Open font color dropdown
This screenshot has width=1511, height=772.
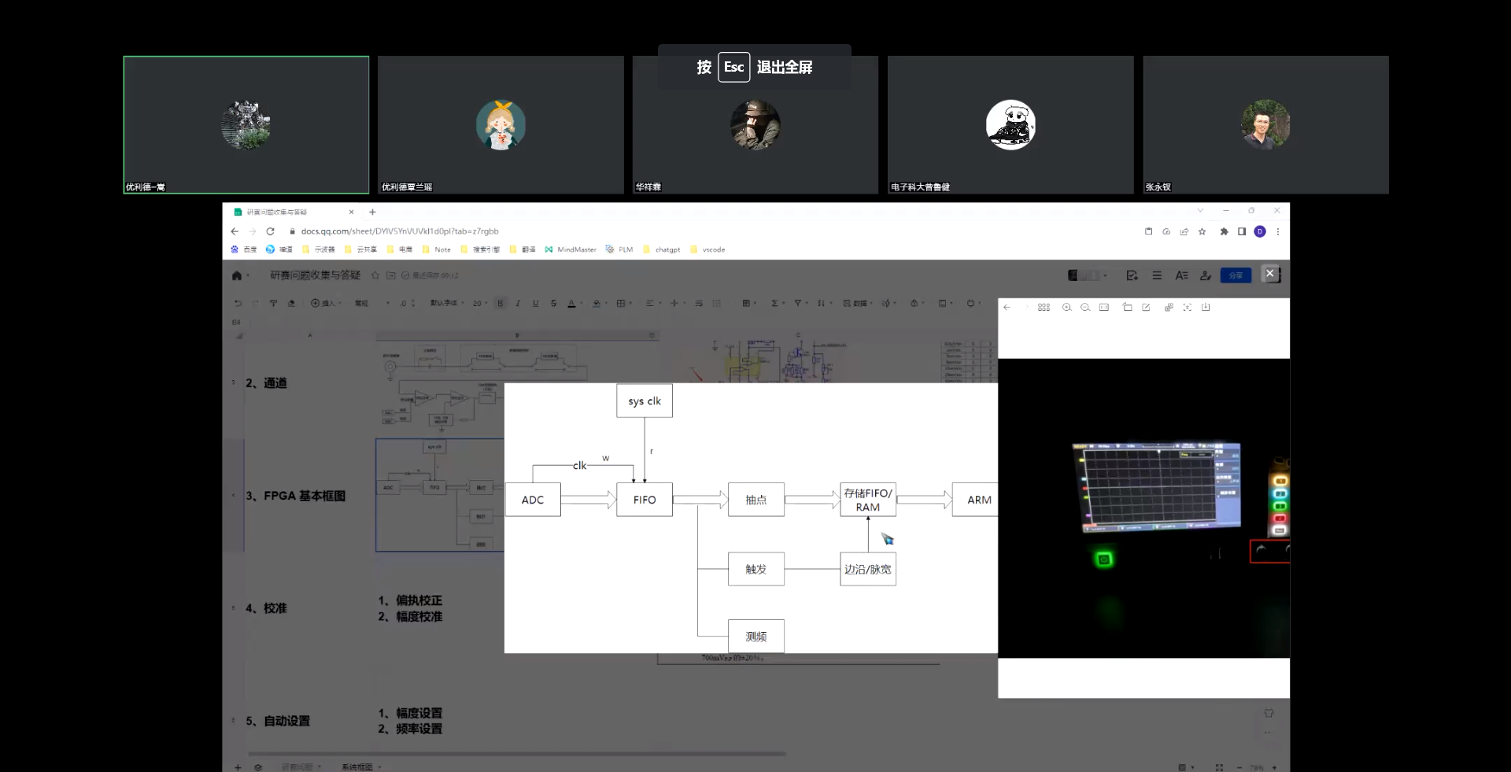(574, 303)
